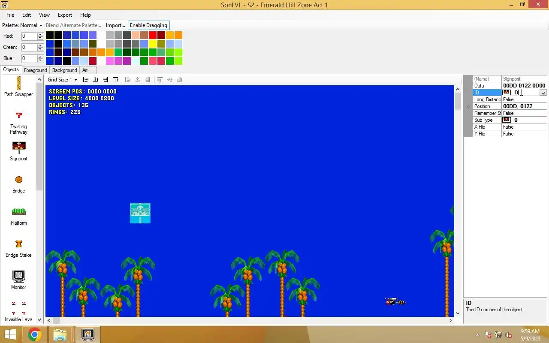
Task: Expand the Position property row
Action: point(468,106)
